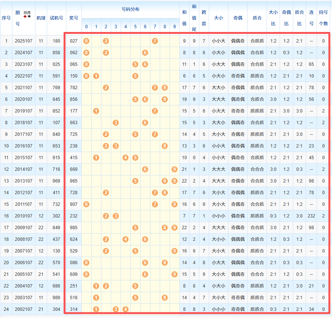
Task: Click the 跨度 column header
Action: pyautogui.click(x=204, y=18)
